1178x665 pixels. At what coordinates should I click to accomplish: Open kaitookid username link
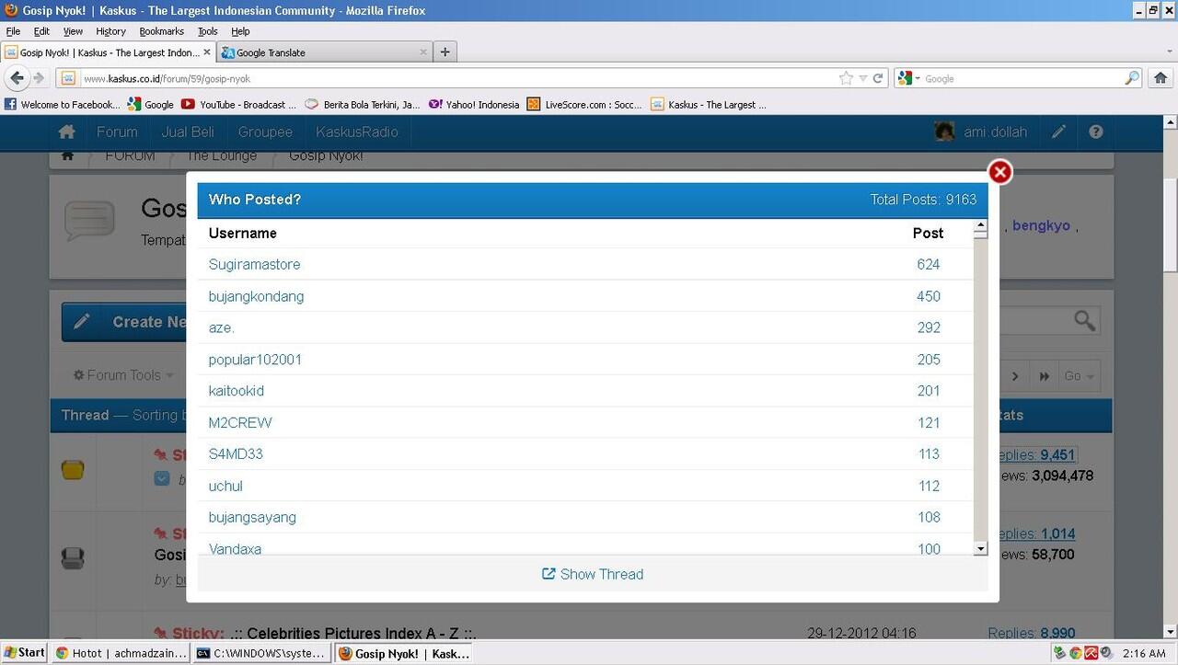click(x=237, y=391)
